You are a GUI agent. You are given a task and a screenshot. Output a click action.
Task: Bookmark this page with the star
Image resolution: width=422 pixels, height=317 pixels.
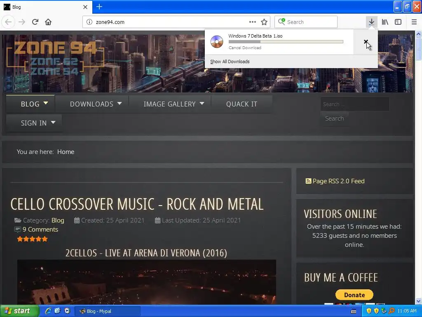click(x=264, y=22)
